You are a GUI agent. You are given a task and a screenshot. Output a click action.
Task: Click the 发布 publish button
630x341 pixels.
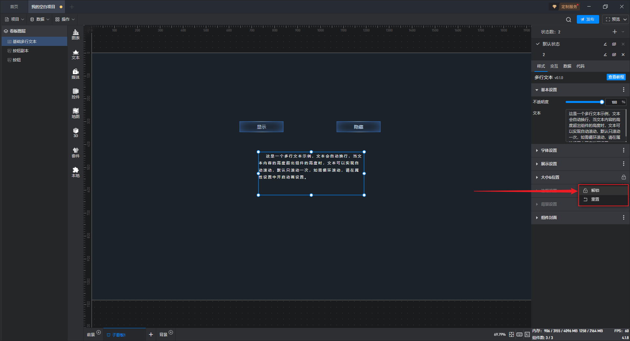coord(587,19)
